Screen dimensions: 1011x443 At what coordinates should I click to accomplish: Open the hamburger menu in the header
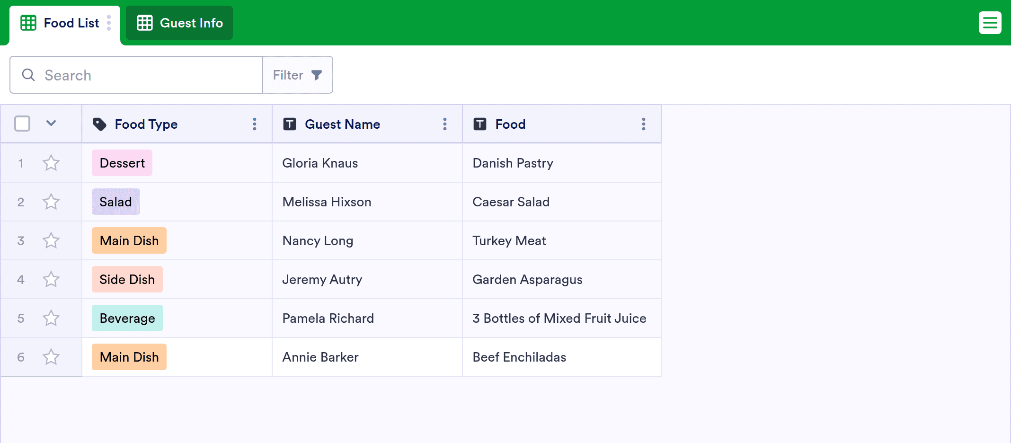point(990,23)
